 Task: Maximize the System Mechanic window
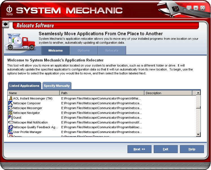click(x=196, y=8)
